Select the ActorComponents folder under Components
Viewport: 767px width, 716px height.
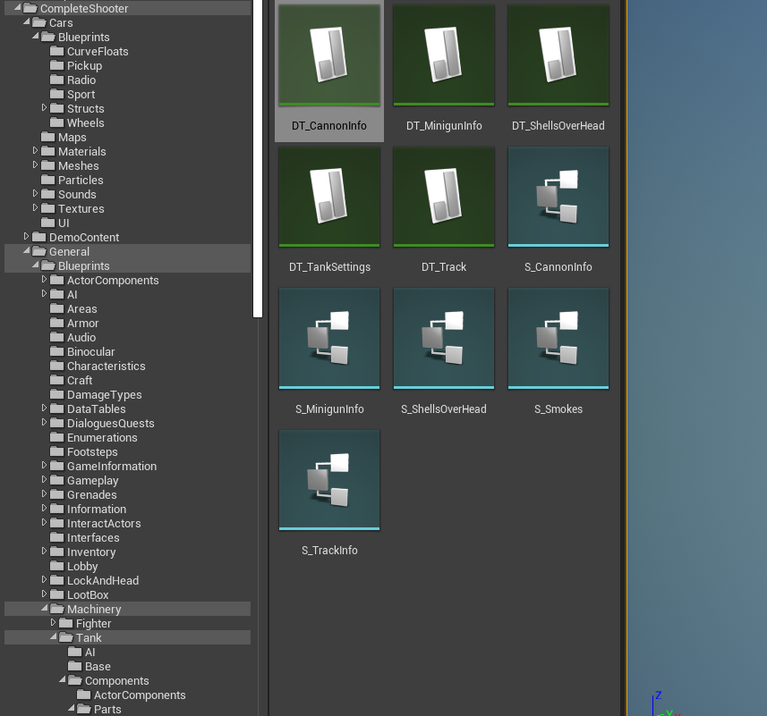coord(131,695)
